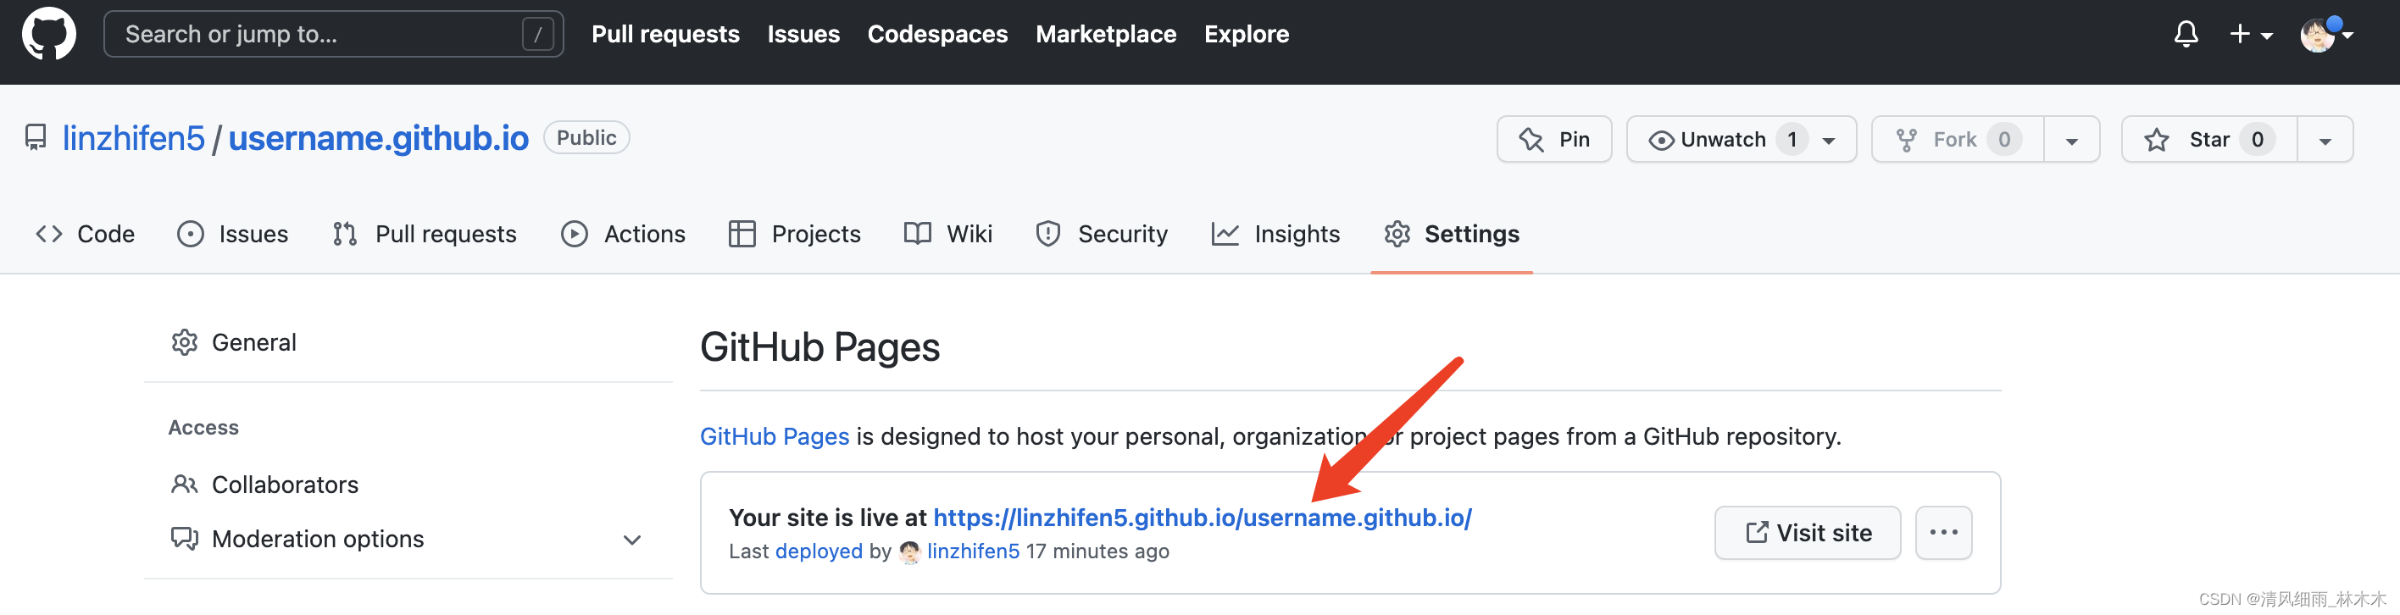Switch to the Code tab
The image size is (2400, 615).
pyautogui.click(x=85, y=234)
